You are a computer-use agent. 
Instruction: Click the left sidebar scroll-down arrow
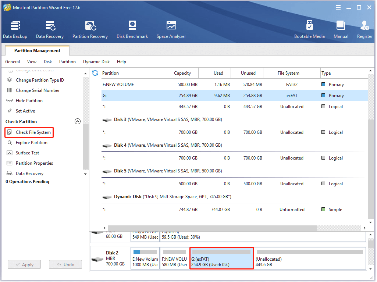pos(85,174)
